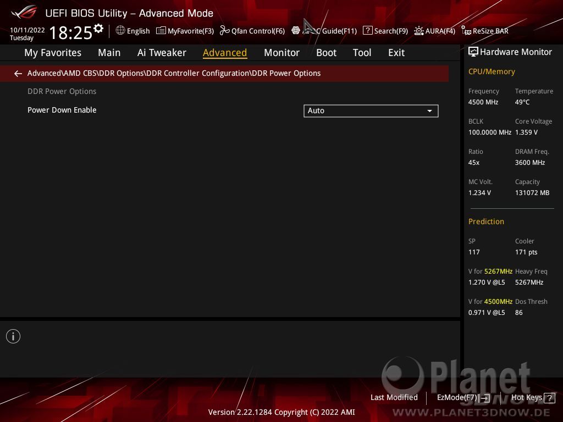Click the Heavy Freq label
This screenshot has height=422, width=563.
pyautogui.click(x=532, y=271)
